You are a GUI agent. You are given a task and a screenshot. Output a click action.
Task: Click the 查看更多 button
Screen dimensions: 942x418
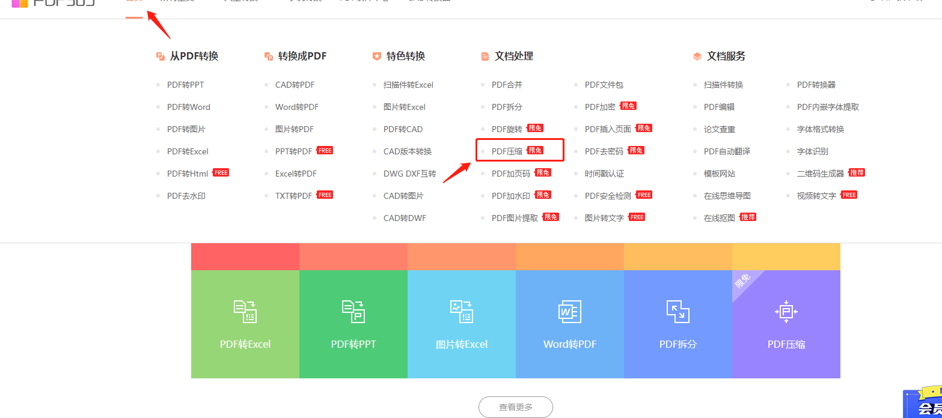click(x=515, y=407)
